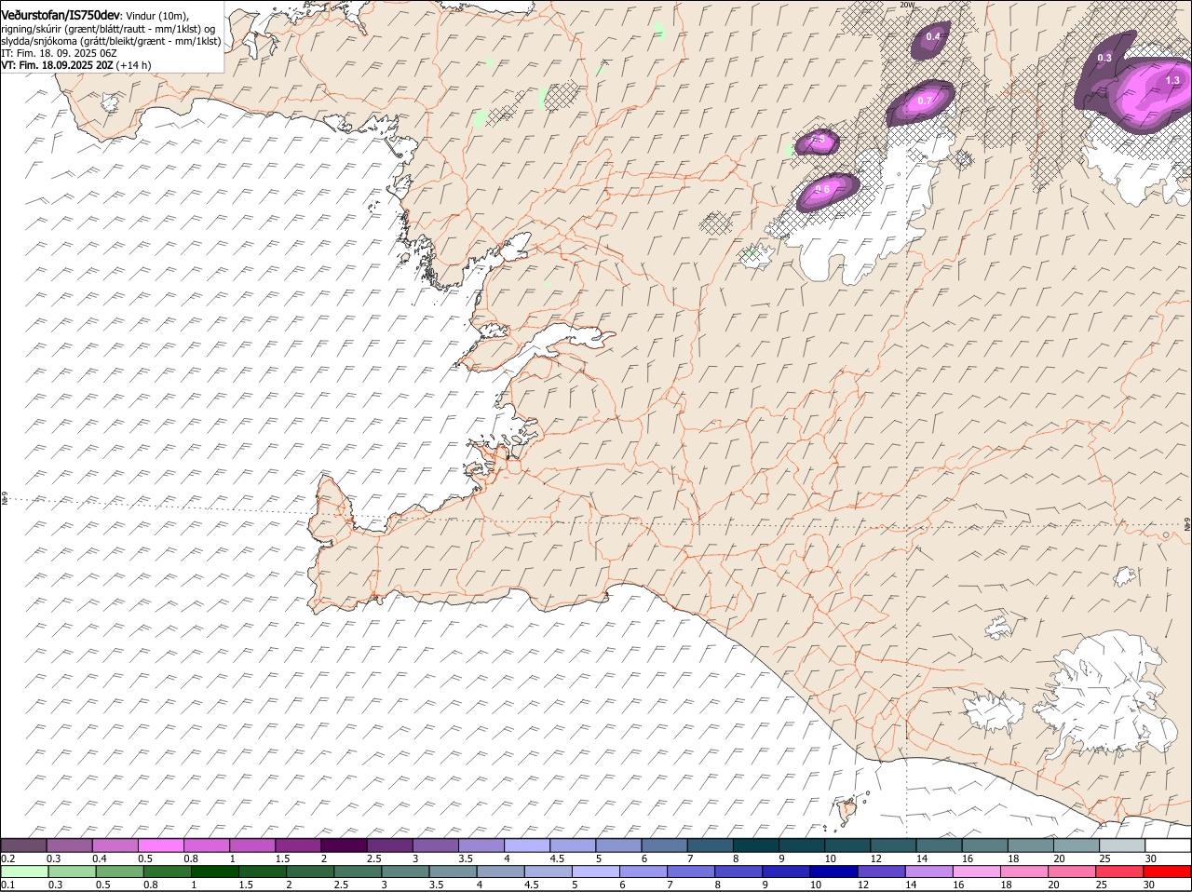The height and width of the screenshot is (892, 1192).
Task: Click the 20W longitude label
Action: 907,5
